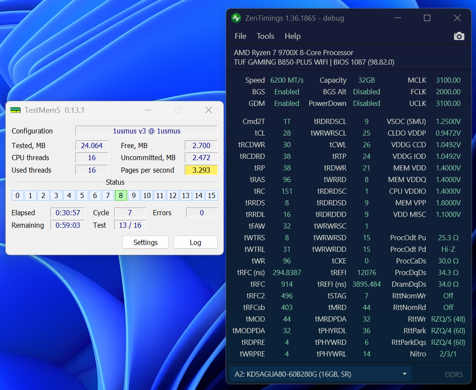Click the ZenTimings app logo icon

236,18
